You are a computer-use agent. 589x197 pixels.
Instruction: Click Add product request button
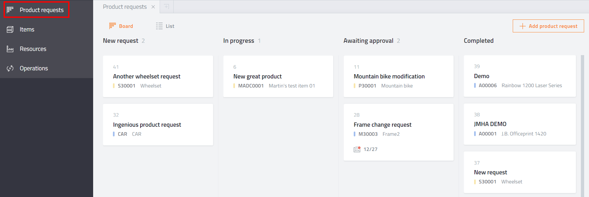click(x=548, y=26)
